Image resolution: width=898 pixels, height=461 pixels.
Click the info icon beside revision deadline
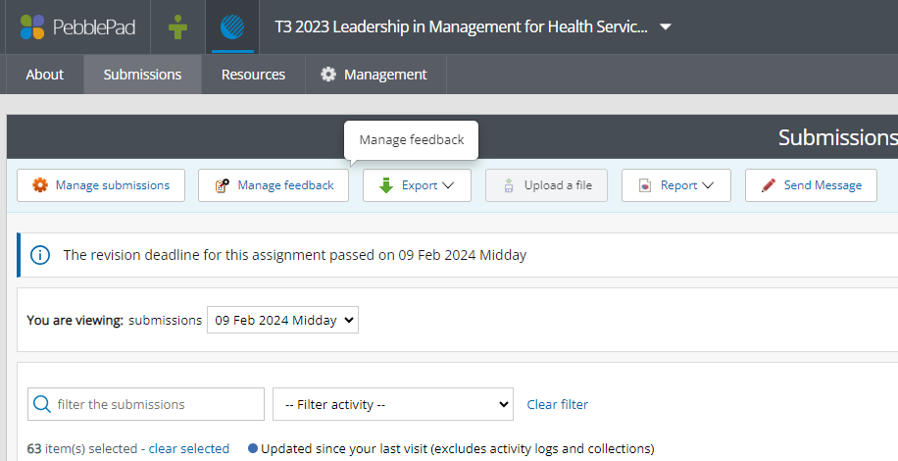pos(40,255)
